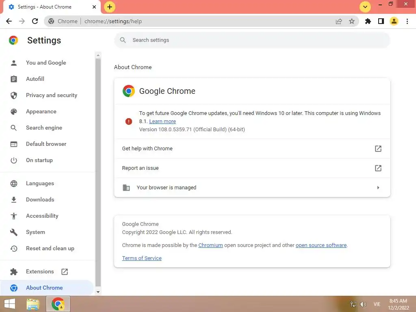Open Search engine settings
This screenshot has width=416, height=312.
44,128
